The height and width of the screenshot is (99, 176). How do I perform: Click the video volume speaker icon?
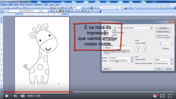coord(23,96)
